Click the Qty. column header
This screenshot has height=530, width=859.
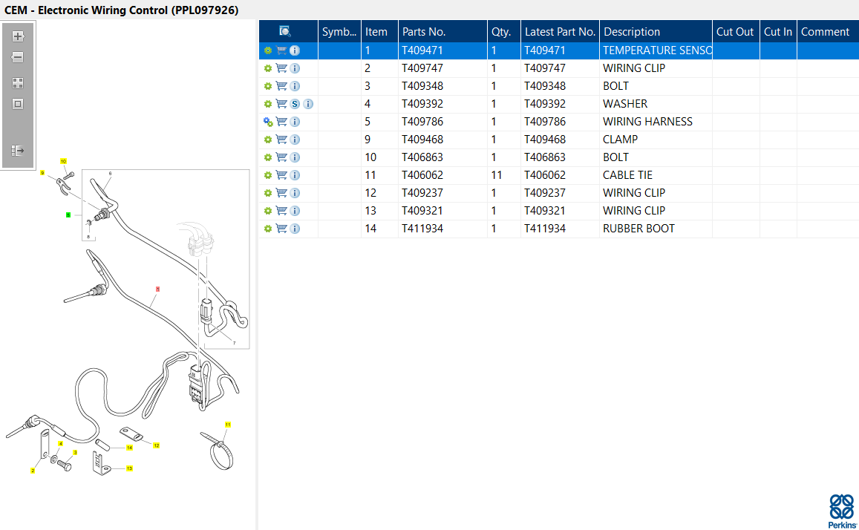(503, 32)
